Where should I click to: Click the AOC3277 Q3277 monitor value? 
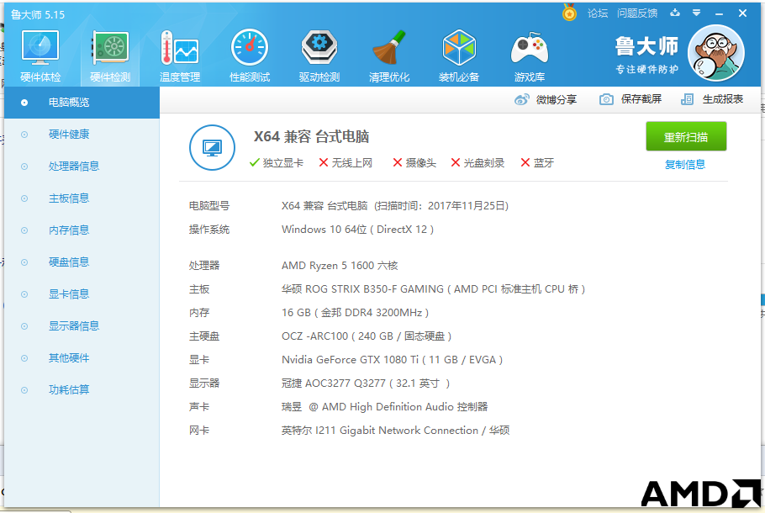(x=366, y=383)
